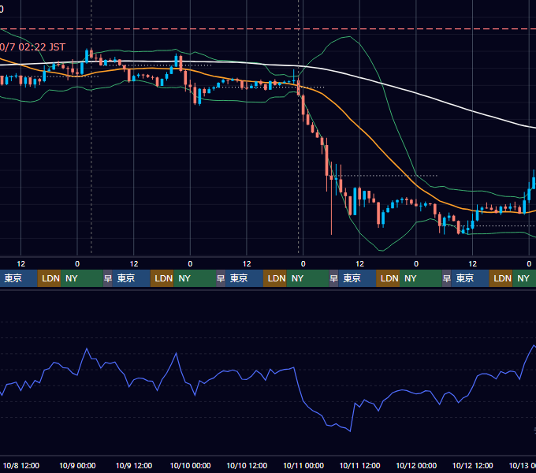Select the 東京 session block covering 10/12 12:00

pyautogui.click(x=470, y=278)
